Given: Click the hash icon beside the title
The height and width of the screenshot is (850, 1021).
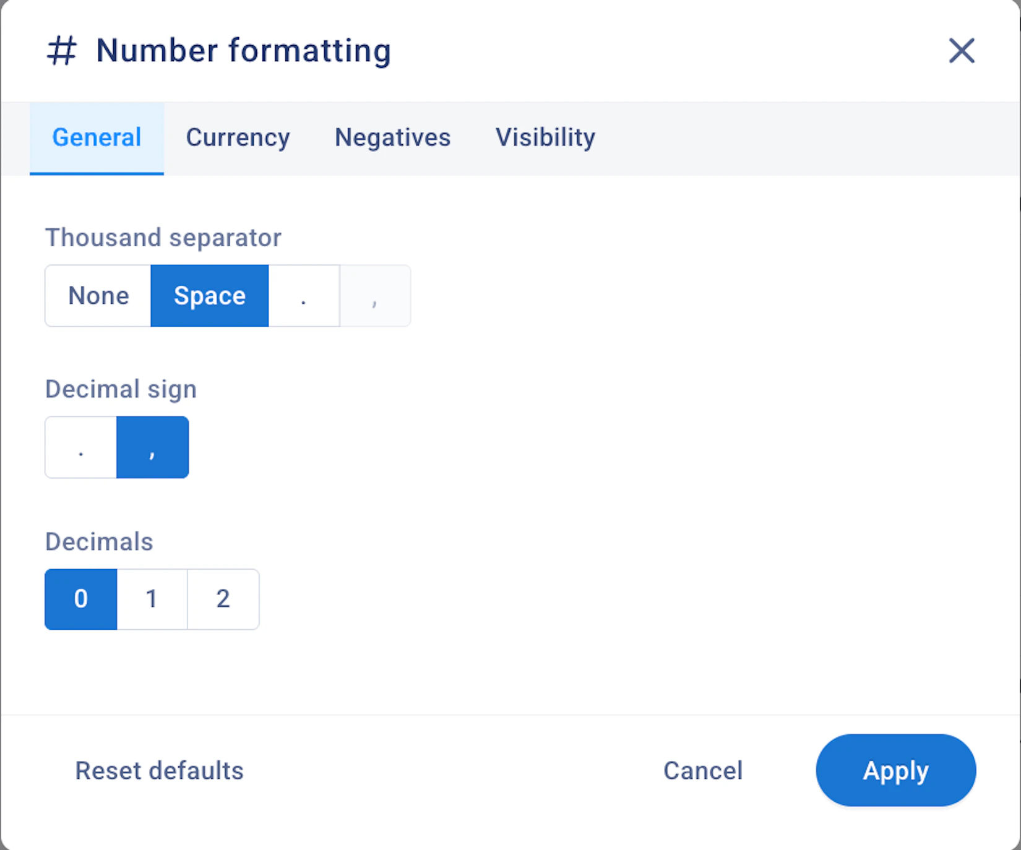Looking at the screenshot, I should (x=62, y=51).
